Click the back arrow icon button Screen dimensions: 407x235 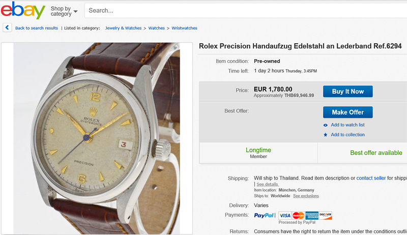[7, 28]
